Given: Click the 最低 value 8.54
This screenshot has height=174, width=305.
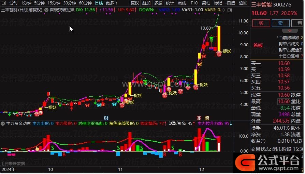Looking at the screenshot, I should [x=285, y=108].
